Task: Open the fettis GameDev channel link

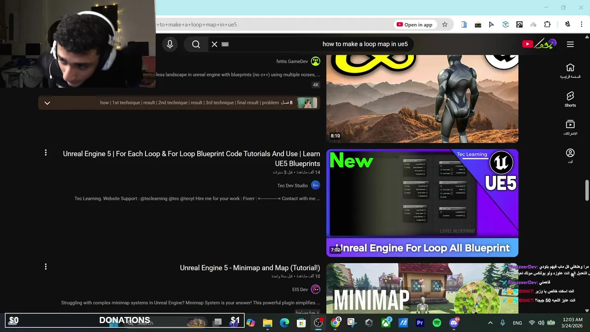Action: click(292, 61)
